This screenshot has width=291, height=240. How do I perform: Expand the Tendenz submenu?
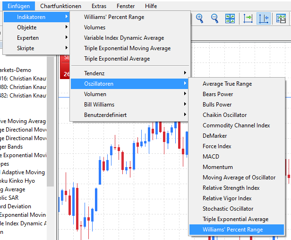tap(129, 73)
